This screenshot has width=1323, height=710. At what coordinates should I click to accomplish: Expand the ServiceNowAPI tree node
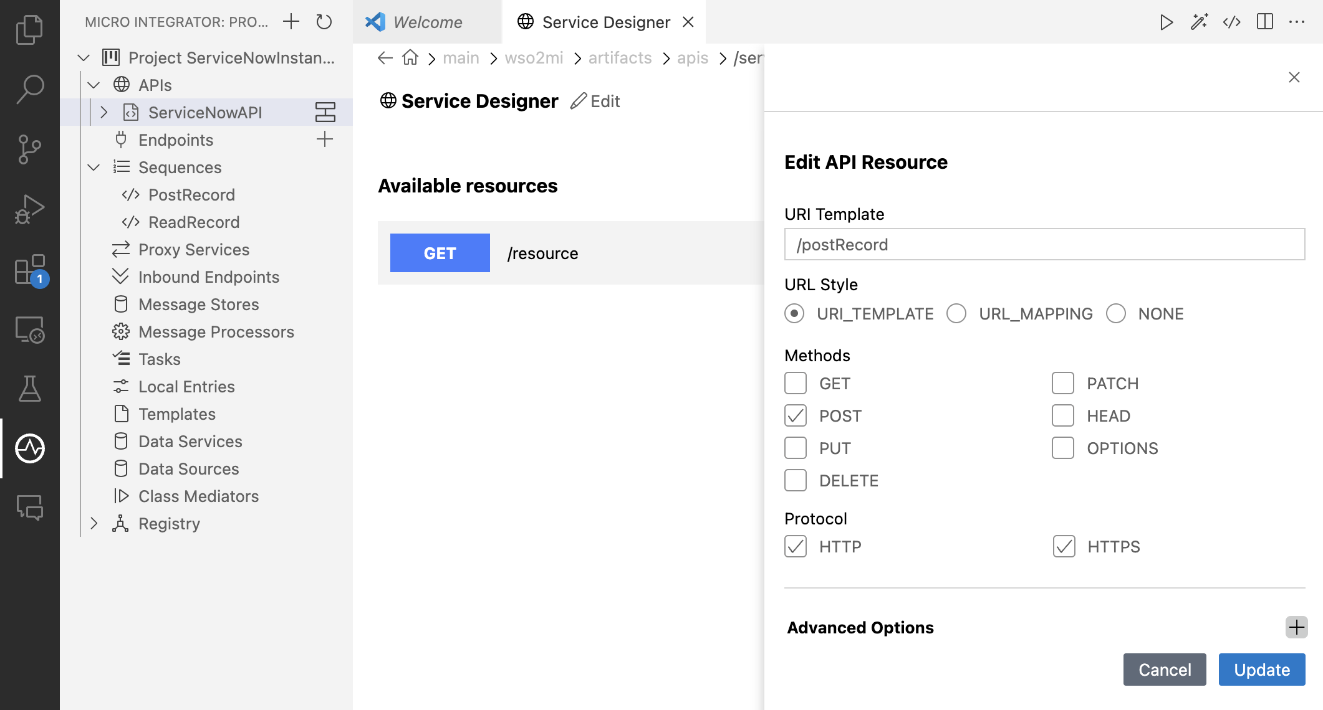coord(104,112)
